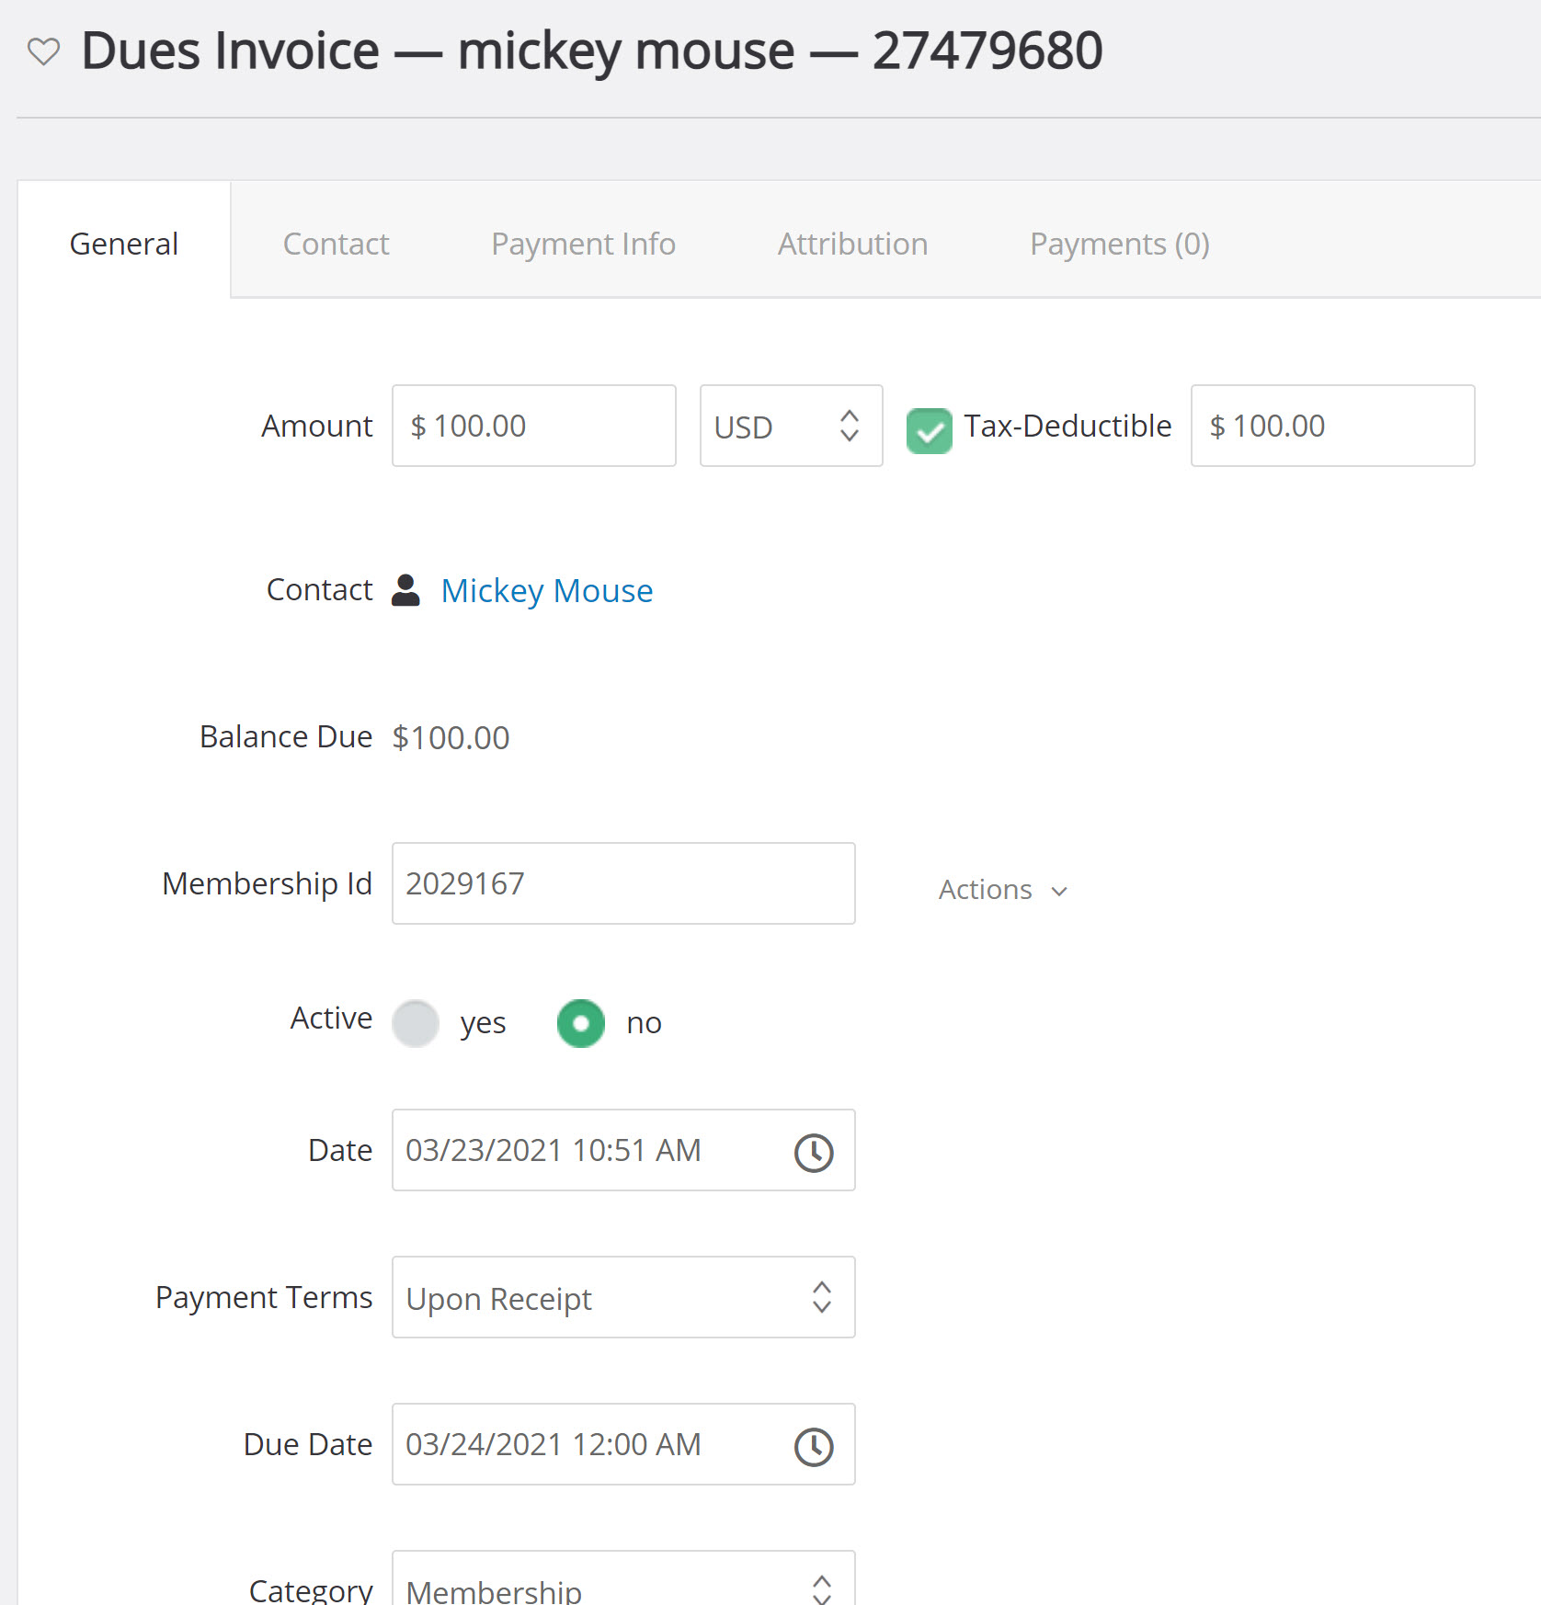
Task: Open the USD currency dropdown
Action: click(792, 426)
